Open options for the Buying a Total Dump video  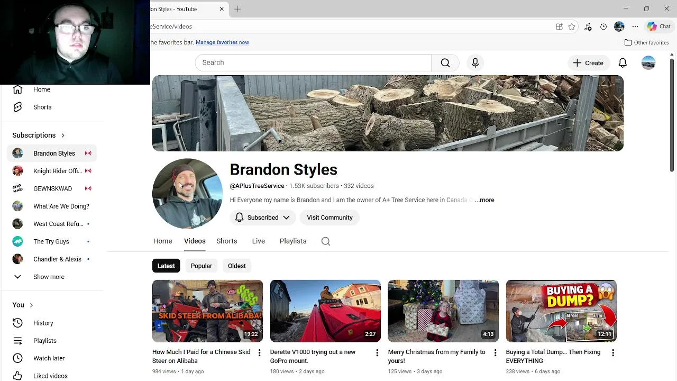click(x=613, y=352)
